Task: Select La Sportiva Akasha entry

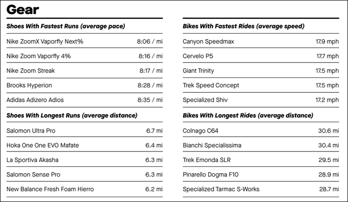Action: click(84, 160)
